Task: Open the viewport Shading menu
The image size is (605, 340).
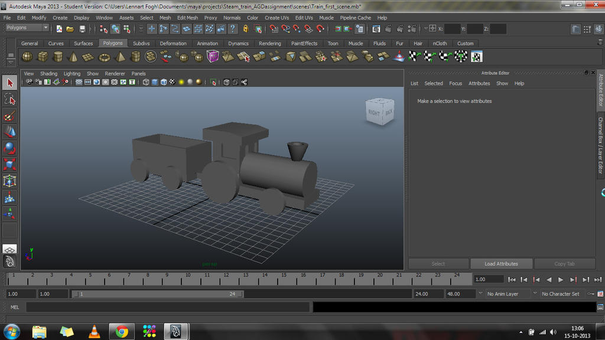Action: pyautogui.click(x=48, y=74)
